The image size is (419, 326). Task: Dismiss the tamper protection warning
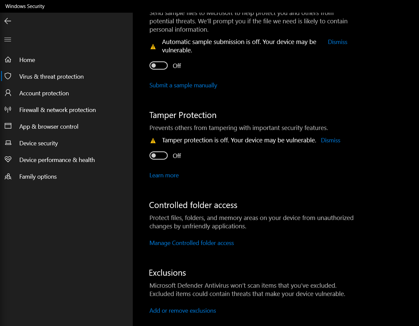(330, 140)
